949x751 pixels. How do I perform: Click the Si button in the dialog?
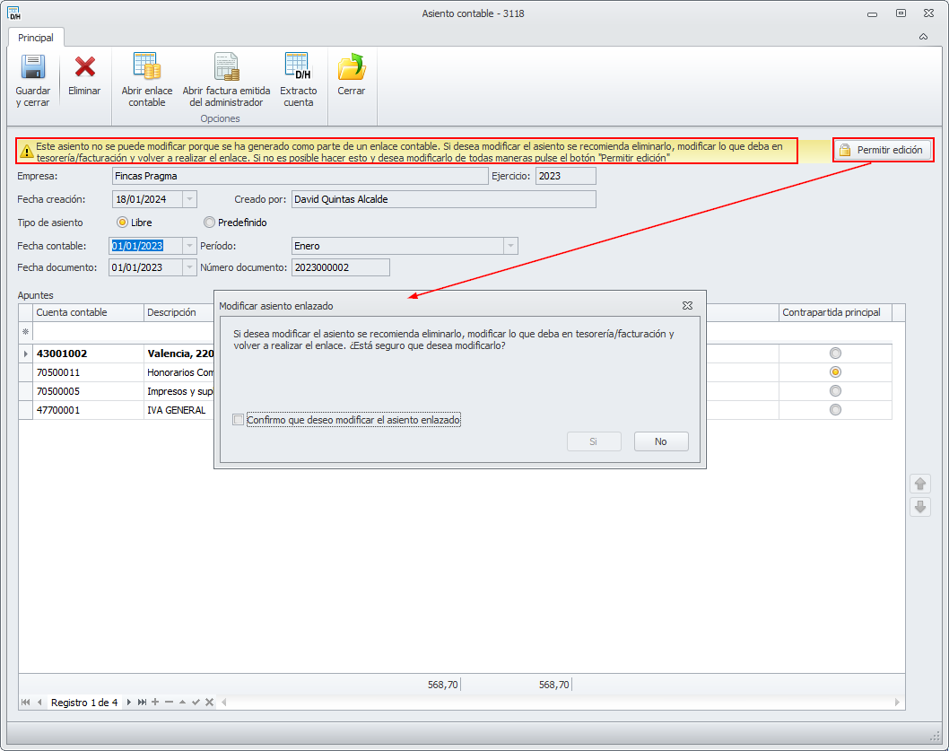(x=594, y=441)
